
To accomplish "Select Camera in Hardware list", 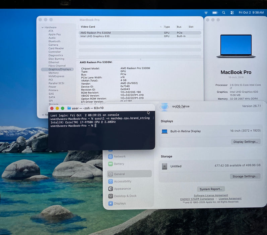I will click(x=53, y=45).
